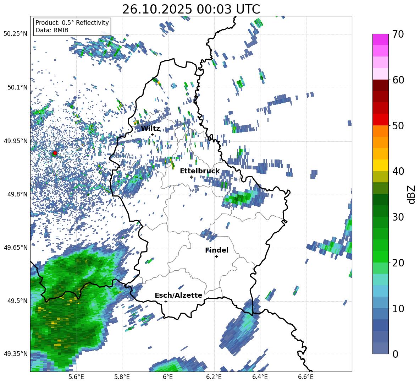Viewport: 420px width, 384px height.
Task: Click the 6.4°E longitude label
Action: point(260,377)
